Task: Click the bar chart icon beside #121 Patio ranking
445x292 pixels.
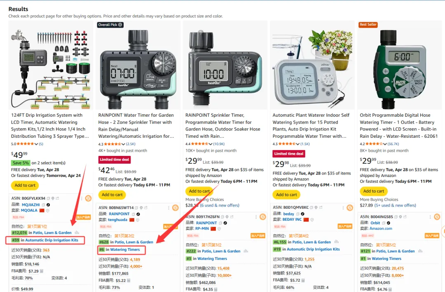Action: coord(420,251)
